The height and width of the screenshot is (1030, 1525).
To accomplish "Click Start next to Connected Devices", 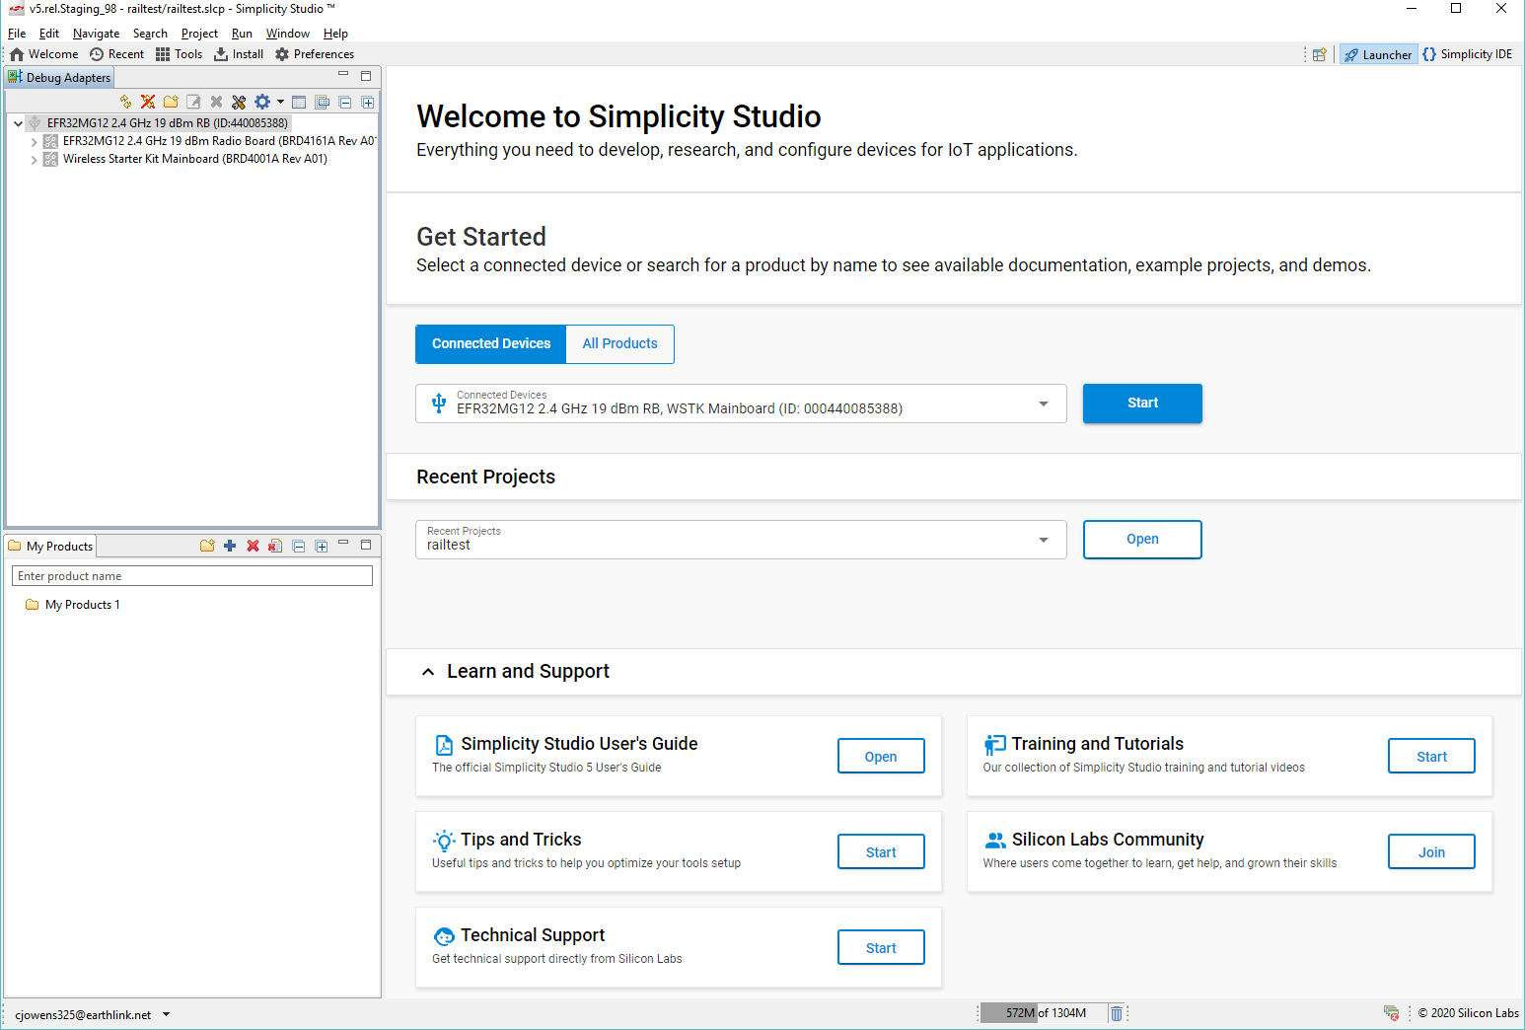I will tap(1142, 404).
